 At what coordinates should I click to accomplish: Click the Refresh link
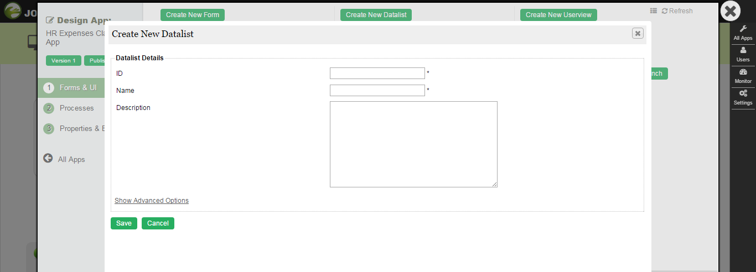(x=677, y=11)
